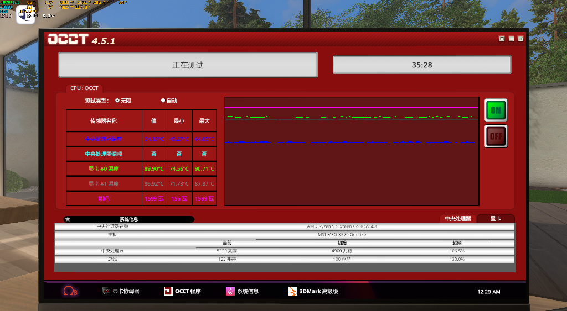Select the CPU : OCCT tab

coord(84,88)
